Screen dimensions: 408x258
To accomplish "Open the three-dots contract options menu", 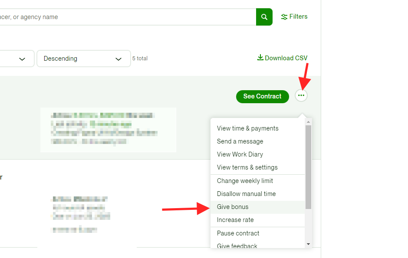I will [x=301, y=96].
